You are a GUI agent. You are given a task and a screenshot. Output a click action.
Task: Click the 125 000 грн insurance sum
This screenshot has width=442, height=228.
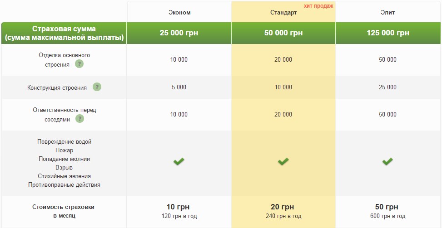coord(387,33)
